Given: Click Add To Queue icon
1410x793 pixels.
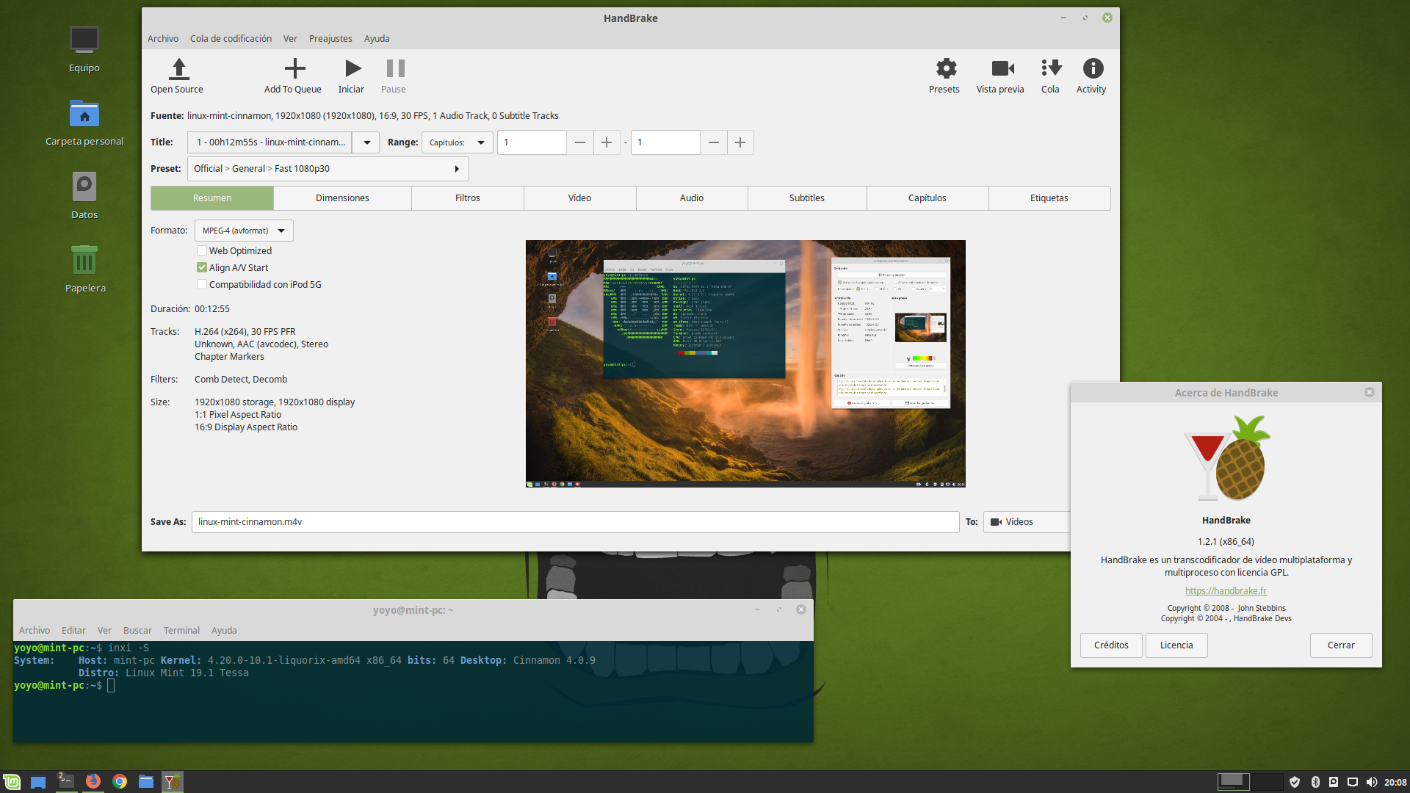Looking at the screenshot, I should pyautogui.click(x=294, y=69).
